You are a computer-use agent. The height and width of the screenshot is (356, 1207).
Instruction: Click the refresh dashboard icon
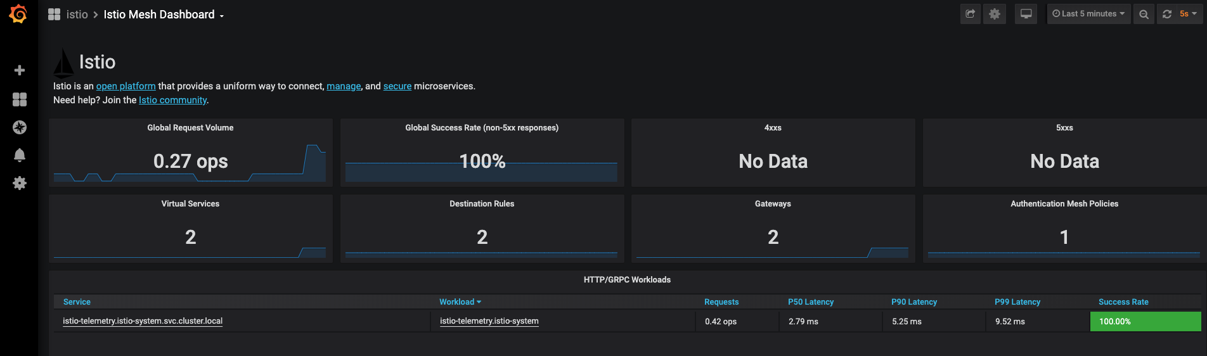[x=1167, y=14]
